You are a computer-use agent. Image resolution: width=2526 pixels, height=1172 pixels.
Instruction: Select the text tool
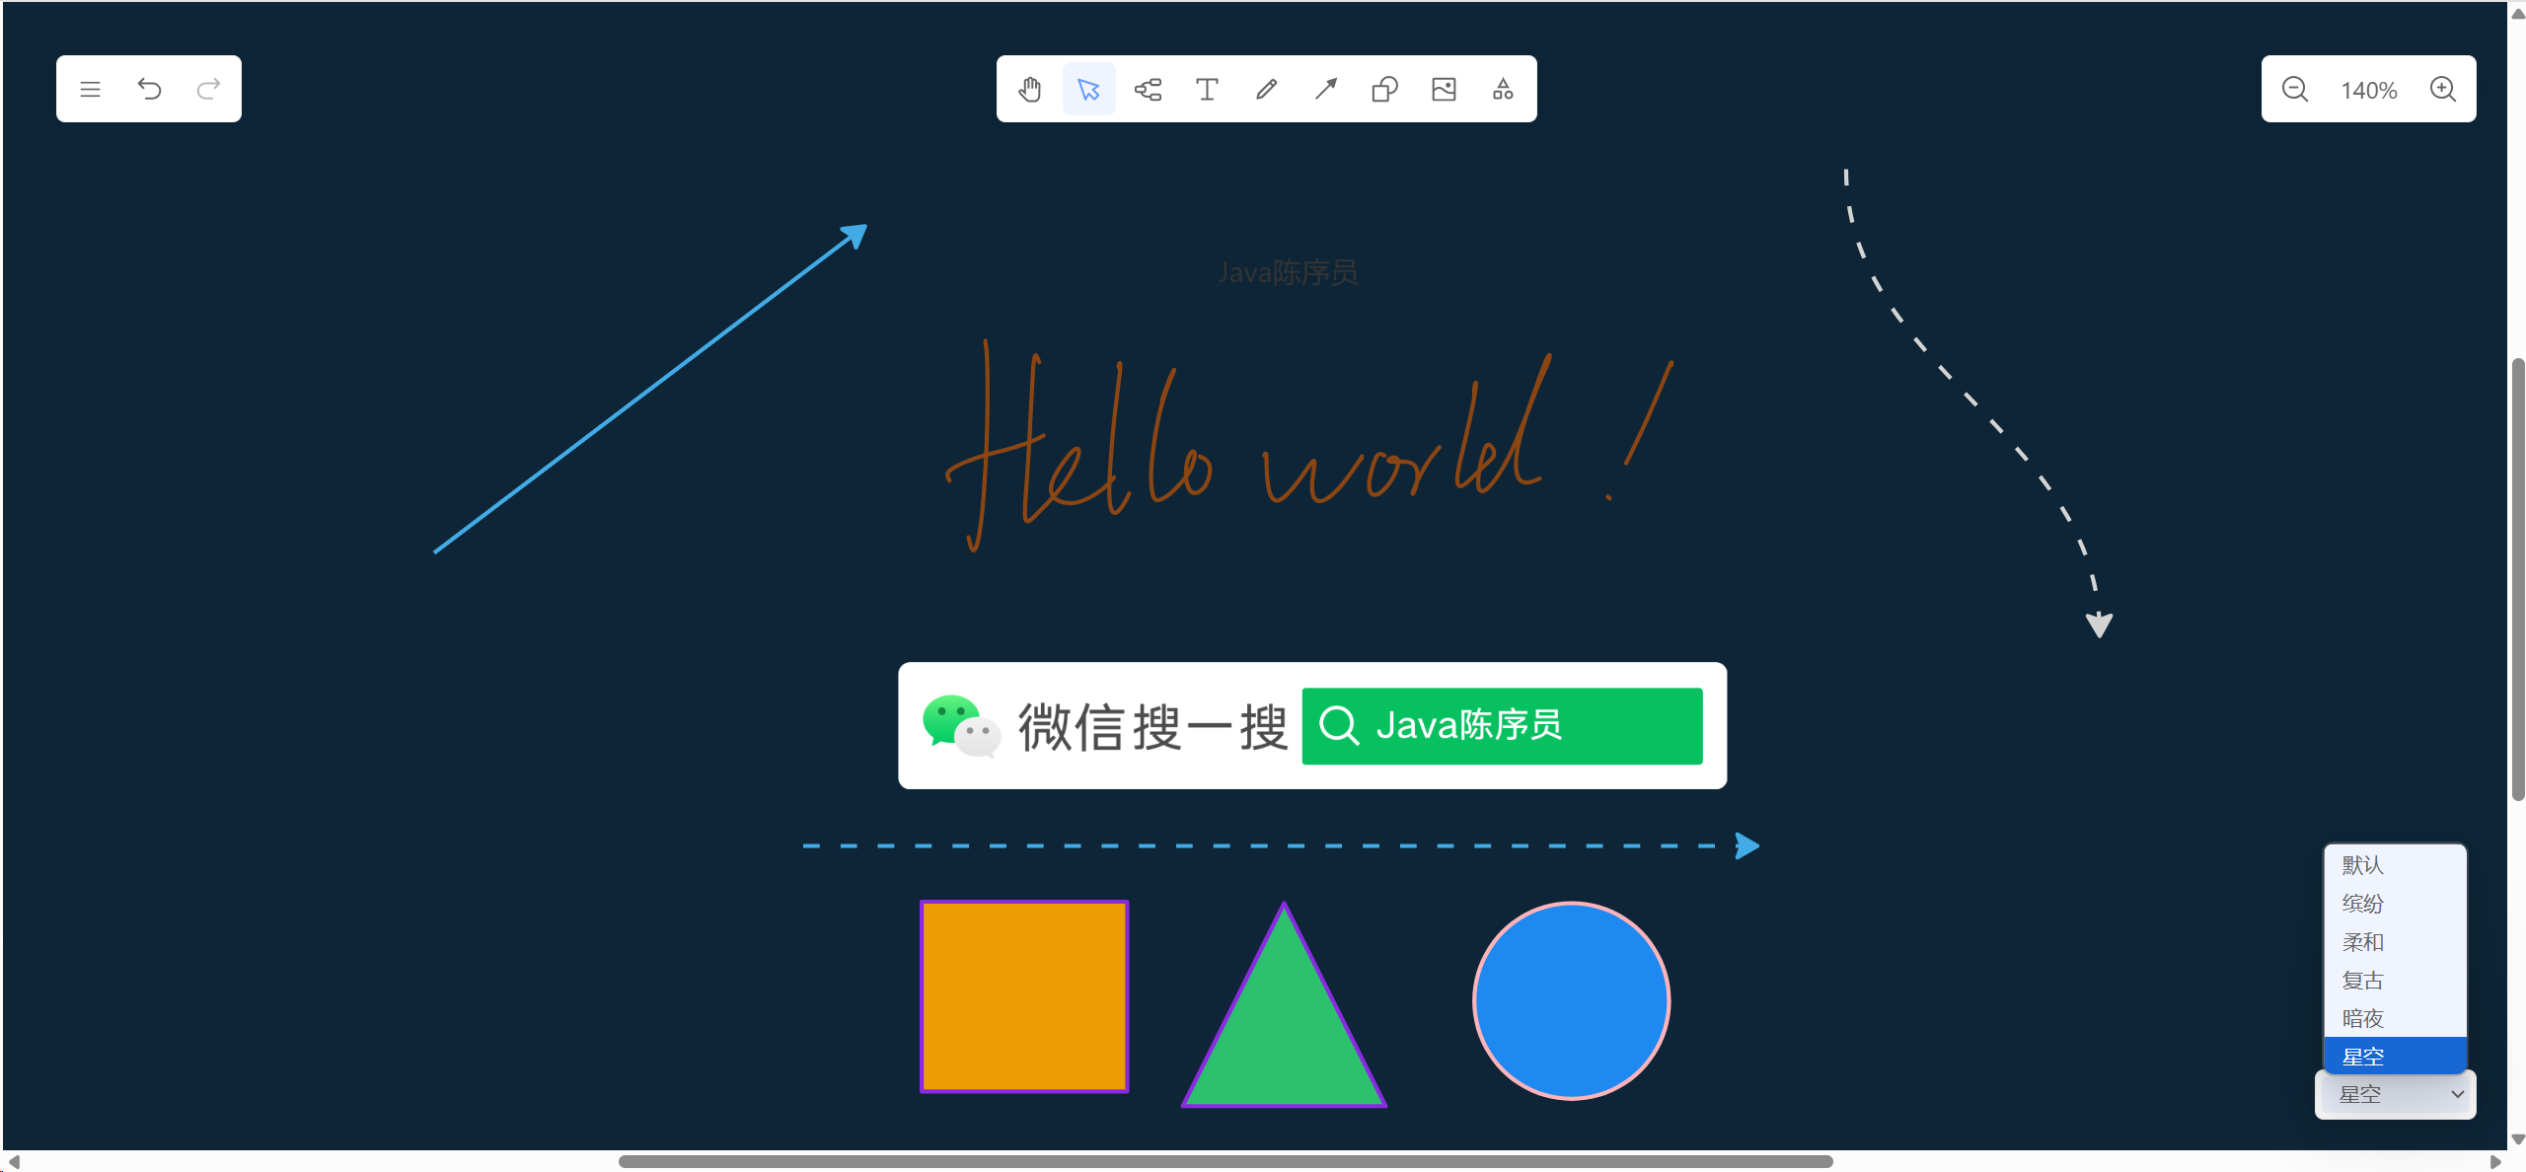[1207, 90]
